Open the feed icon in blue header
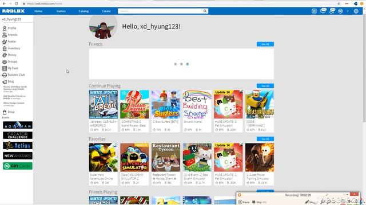Screen dimensions: 366x205 click(314, 11)
